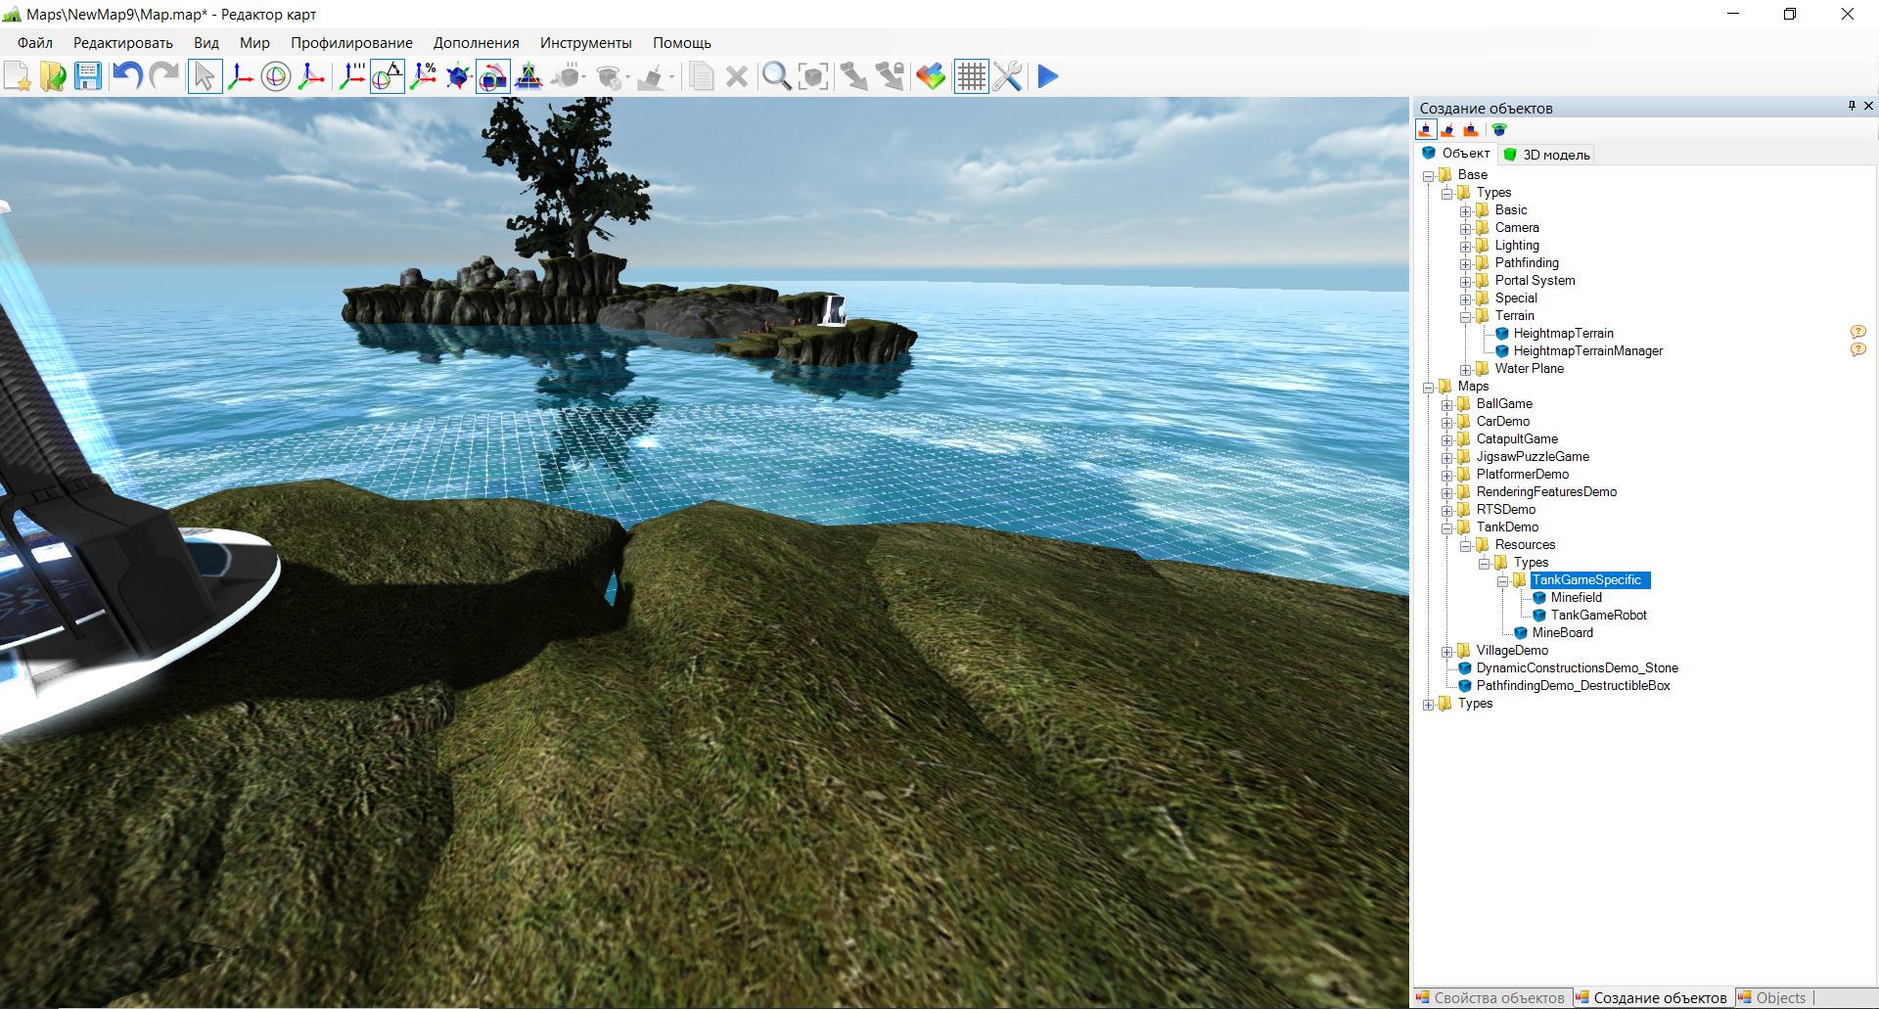Select HeightmapTerrain object type
This screenshot has height=1009, width=1879.
[1563, 334]
